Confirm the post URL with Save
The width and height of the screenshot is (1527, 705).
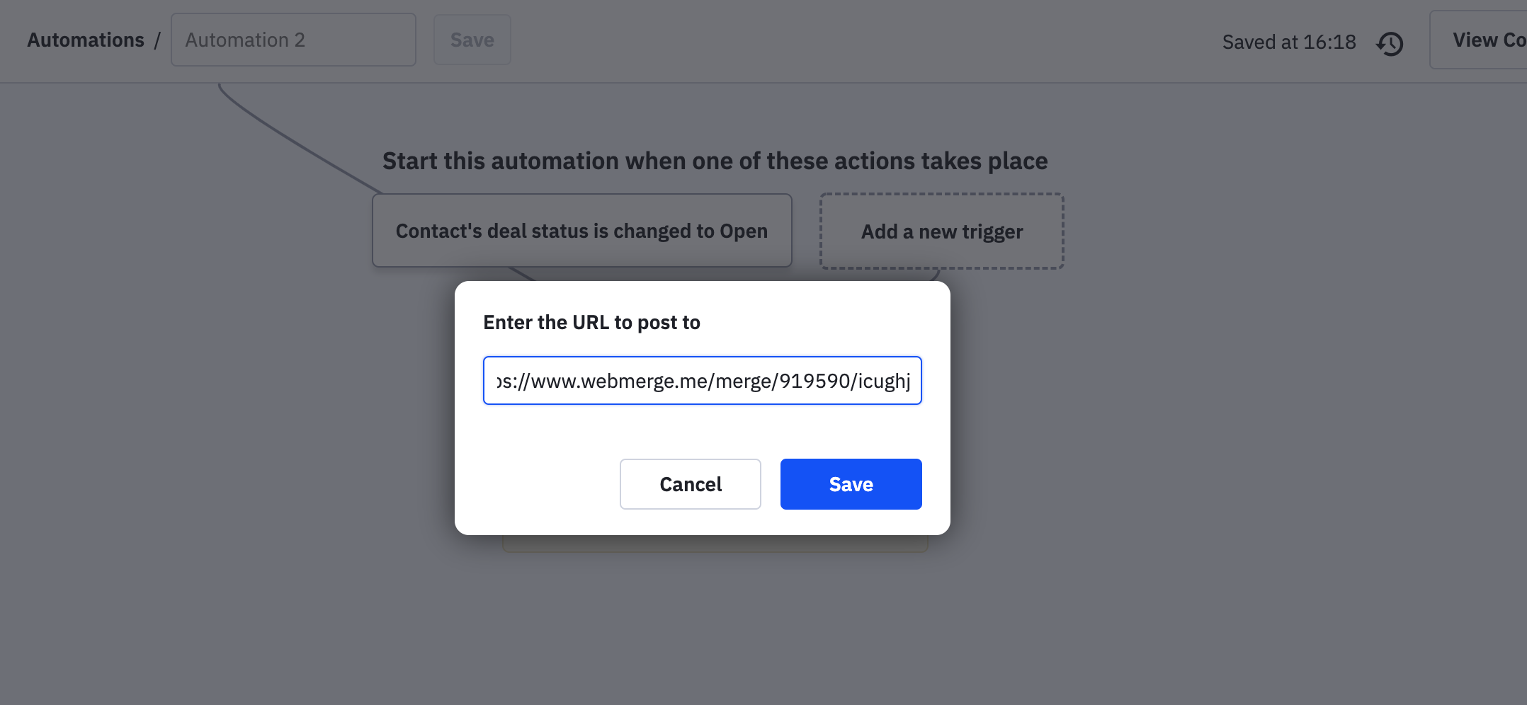pos(851,484)
